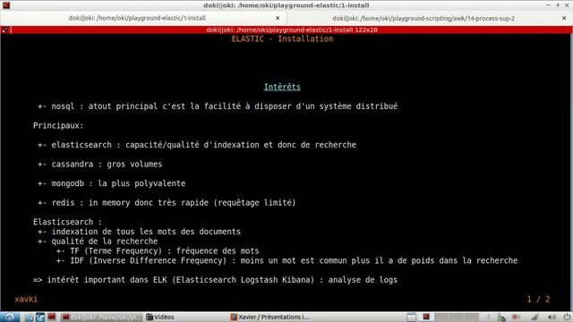
Task: Click the Terminator app icon in the title bar
Action: tap(6, 5)
